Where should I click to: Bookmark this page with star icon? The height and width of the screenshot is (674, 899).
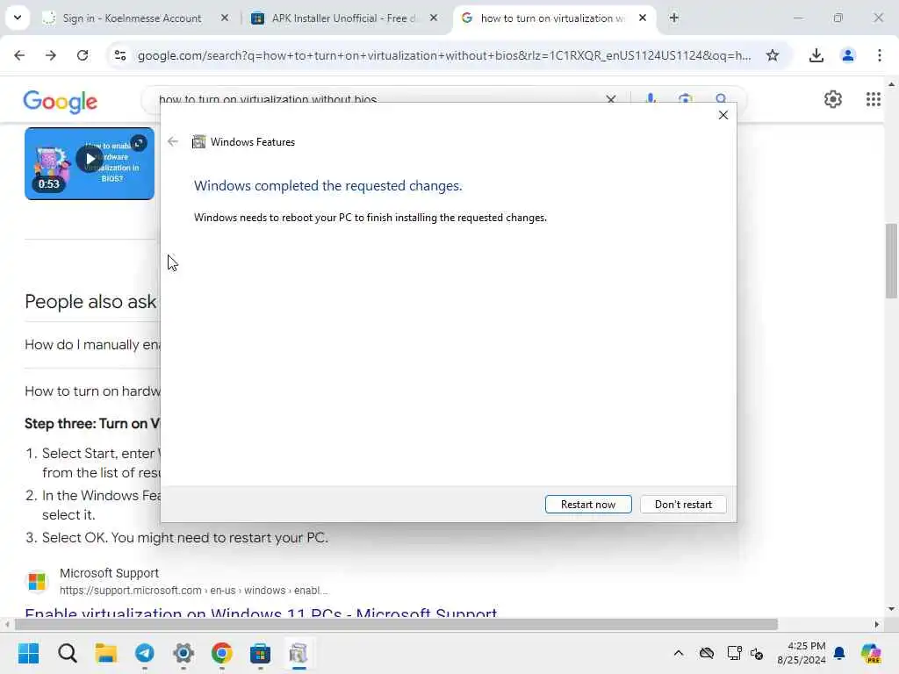773,55
